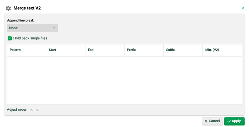
Task: Click the Pattern column header
Action: [27, 50]
